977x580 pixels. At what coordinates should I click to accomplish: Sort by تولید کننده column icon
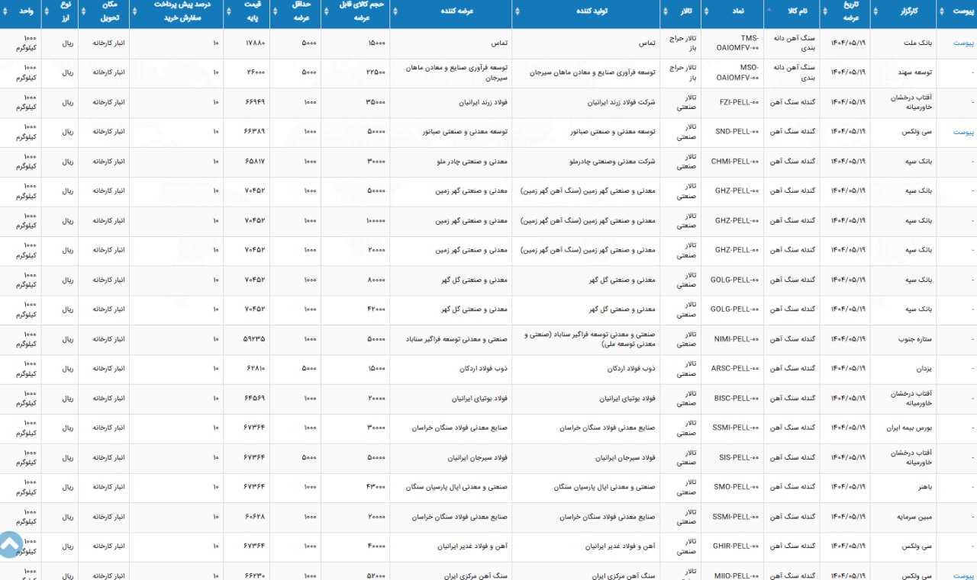click(518, 12)
